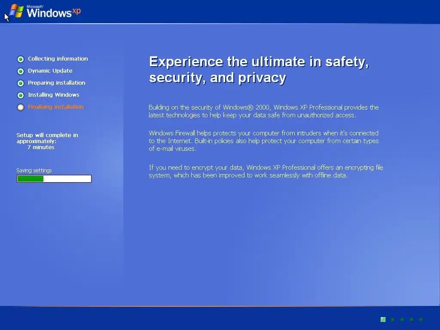Click the highlighted square slide indicator at bottom
440x330 pixels.
(x=383, y=319)
